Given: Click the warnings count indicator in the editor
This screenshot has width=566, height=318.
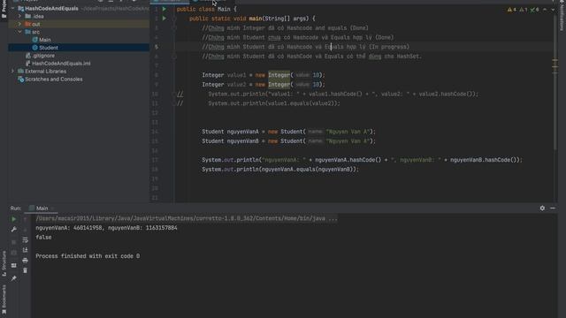Looking at the screenshot, I should pyautogui.click(x=512, y=10).
